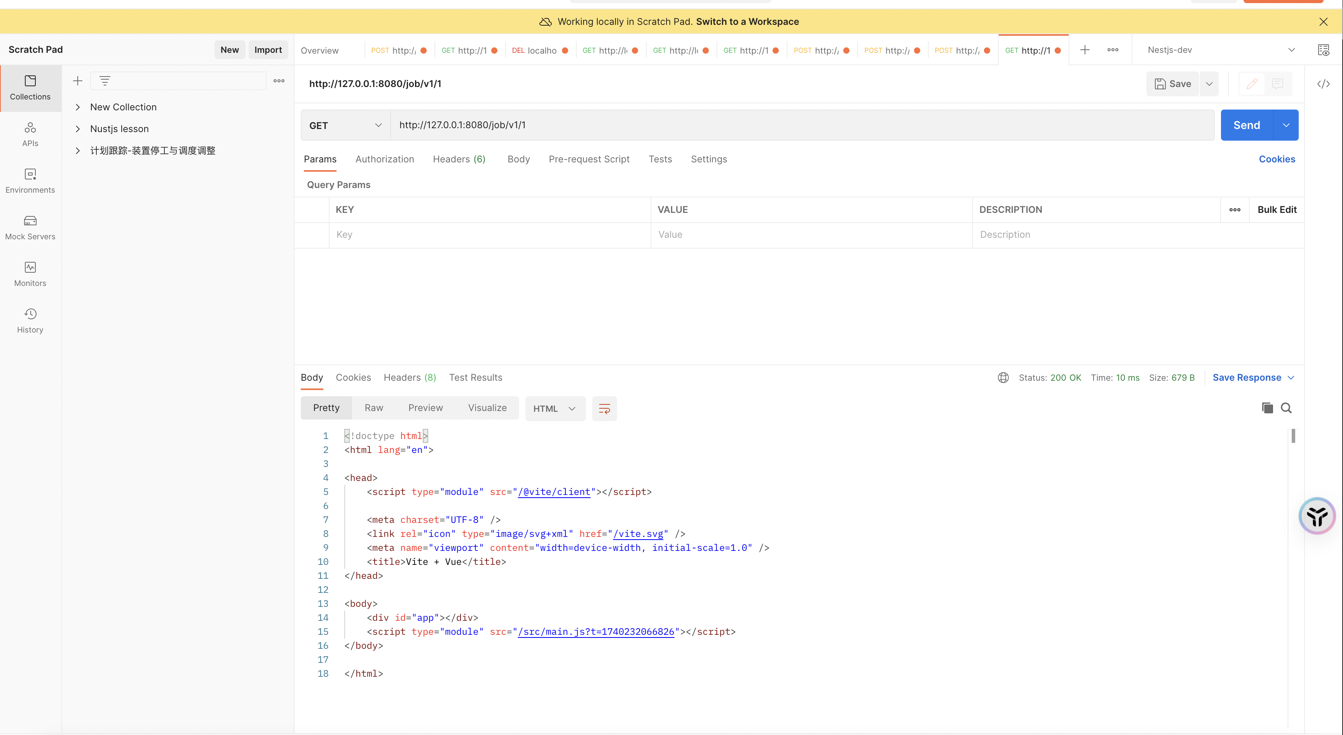Open the GET method dropdown
The width and height of the screenshot is (1343, 735).
tap(345, 125)
